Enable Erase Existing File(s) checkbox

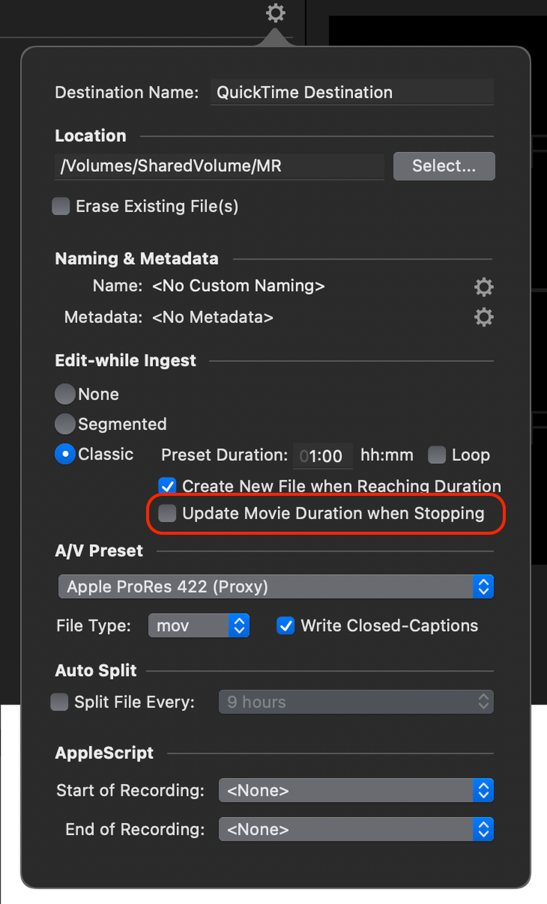61,207
